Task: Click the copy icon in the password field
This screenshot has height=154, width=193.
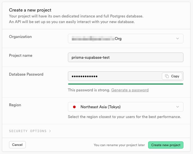Action: [x=167, y=76]
